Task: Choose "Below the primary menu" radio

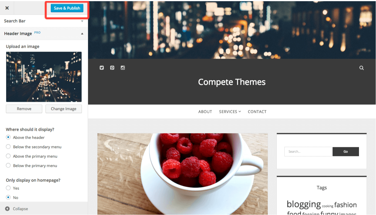Action: [x=8, y=165]
